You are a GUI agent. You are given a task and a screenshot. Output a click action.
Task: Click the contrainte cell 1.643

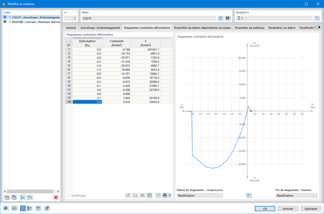[117, 98]
